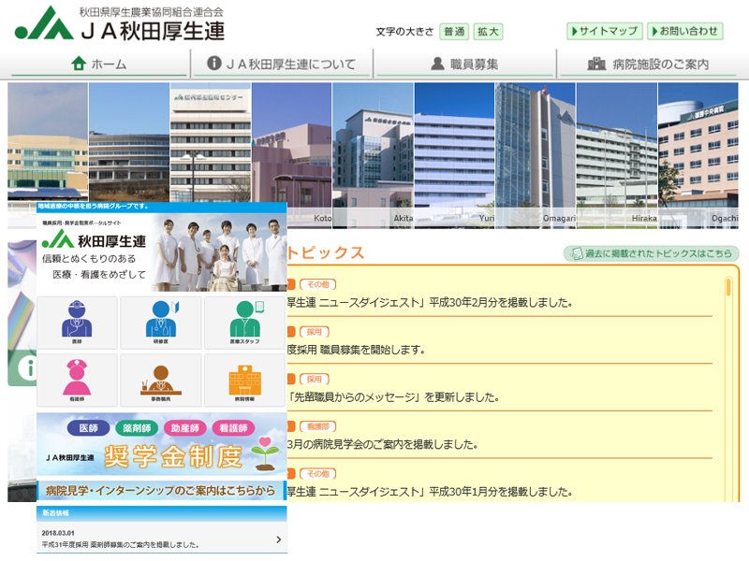This screenshot has width=749, height=561.
Task: Expand the 2018.03.01 news item chevron
Action: 278,539
